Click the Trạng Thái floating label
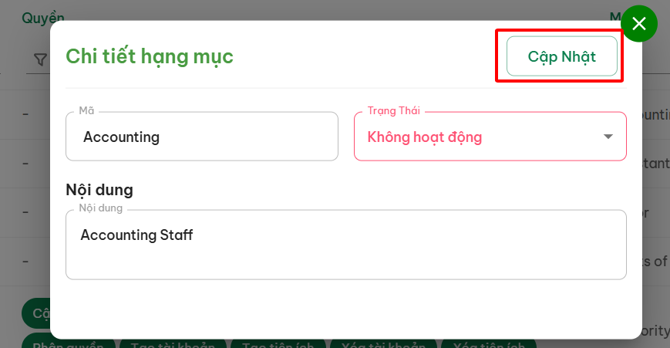Screen dimensions: 670x348 point(393,111)
